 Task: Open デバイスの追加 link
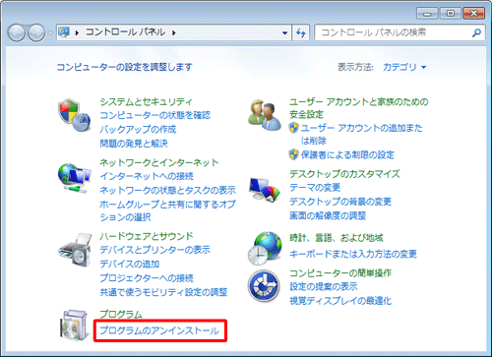[130, 264]
